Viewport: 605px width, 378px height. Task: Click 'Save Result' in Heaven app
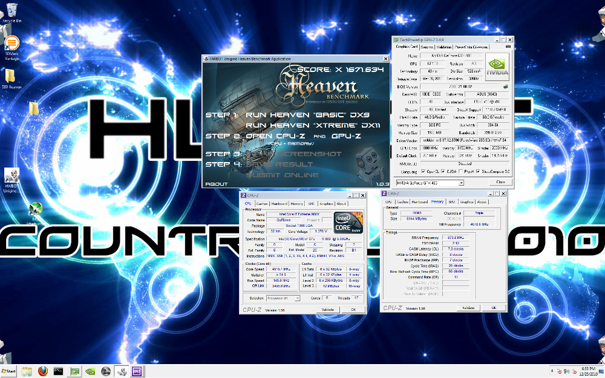point(280,165)
